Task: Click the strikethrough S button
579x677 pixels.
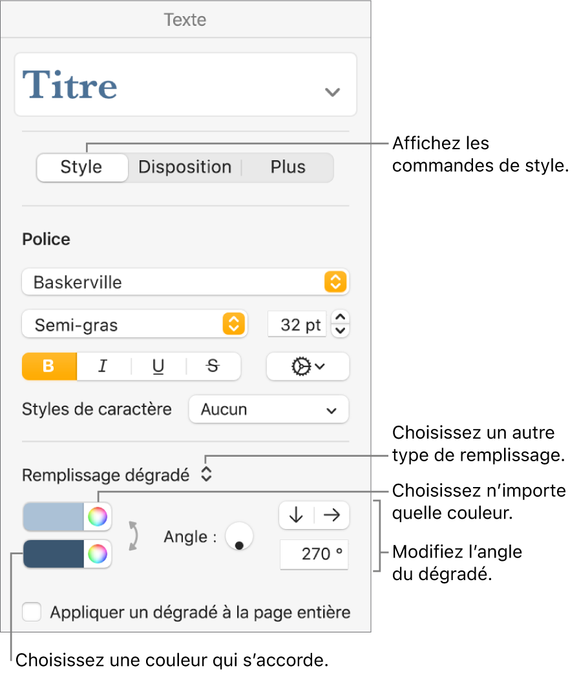Action: (213, 366)
